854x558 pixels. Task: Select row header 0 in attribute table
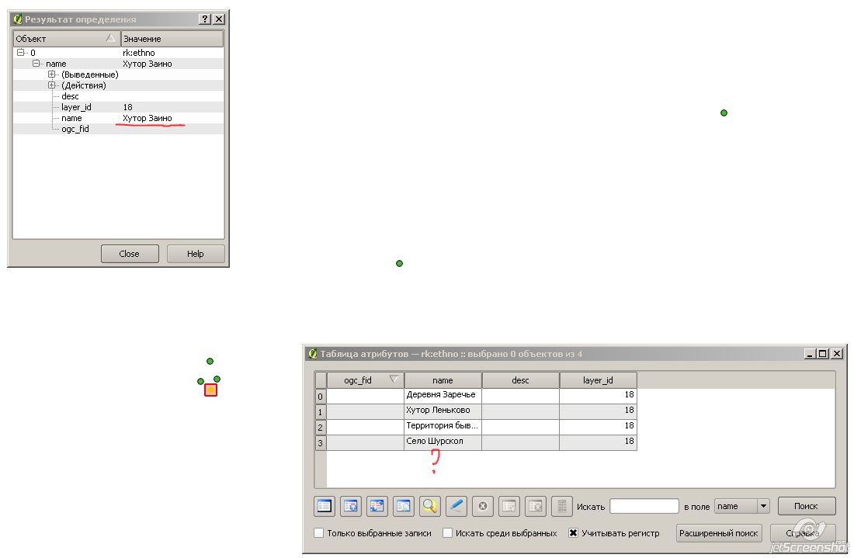pyautogui.click(x=320, y=396)
